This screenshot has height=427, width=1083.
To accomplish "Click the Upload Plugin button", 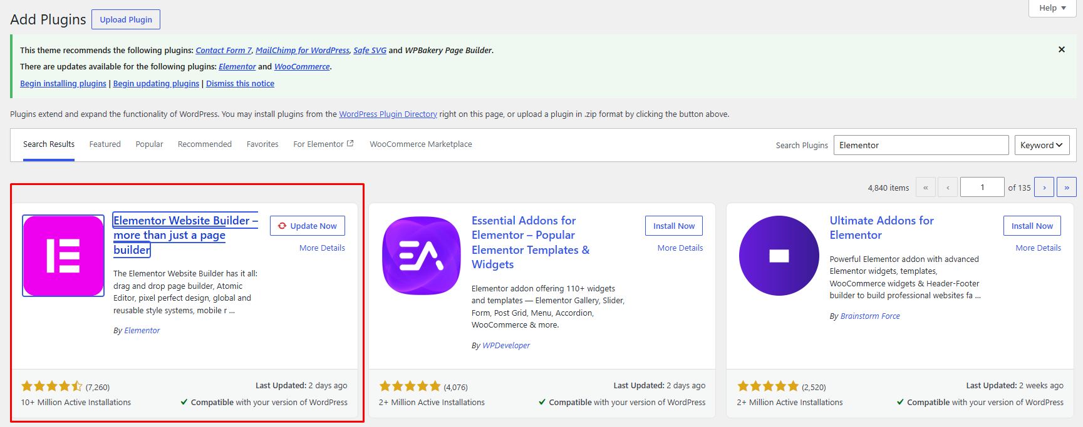I will point(126,19).
